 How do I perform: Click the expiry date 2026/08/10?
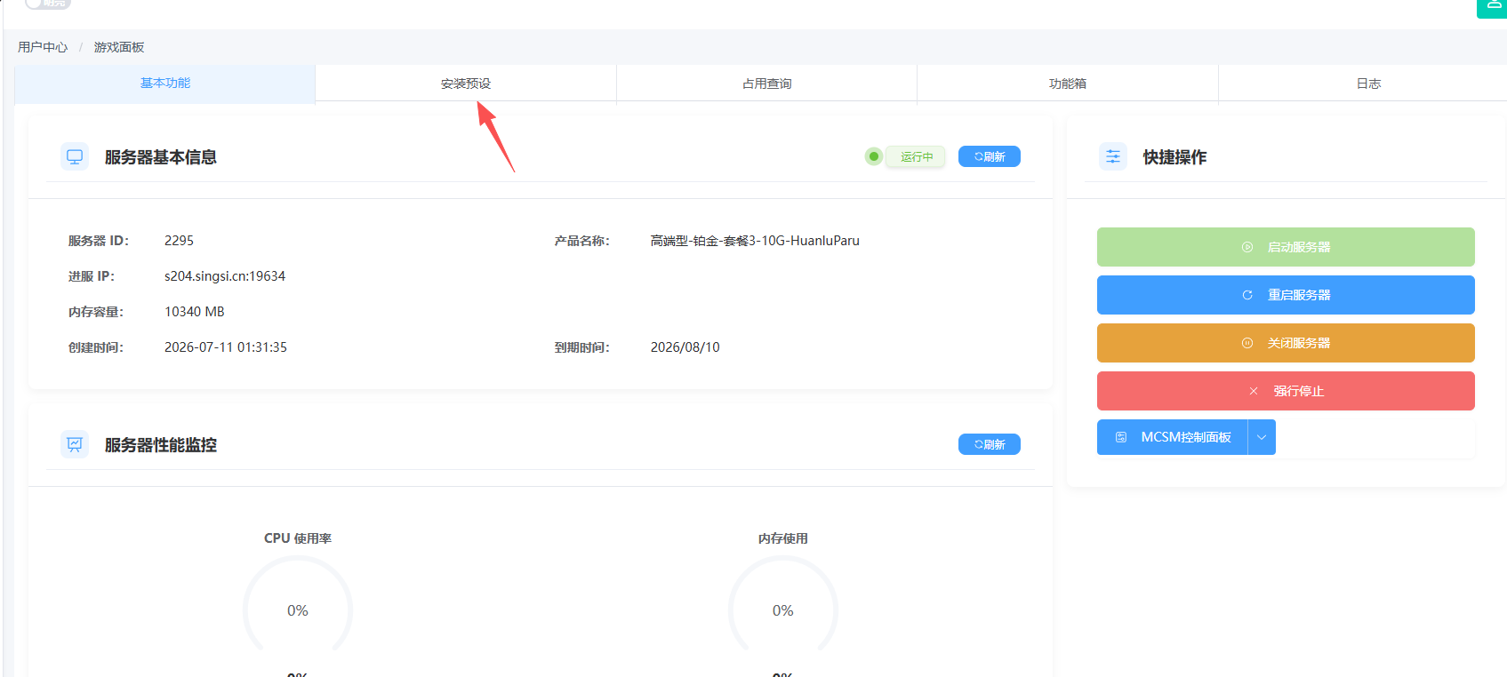click(685, 347)
